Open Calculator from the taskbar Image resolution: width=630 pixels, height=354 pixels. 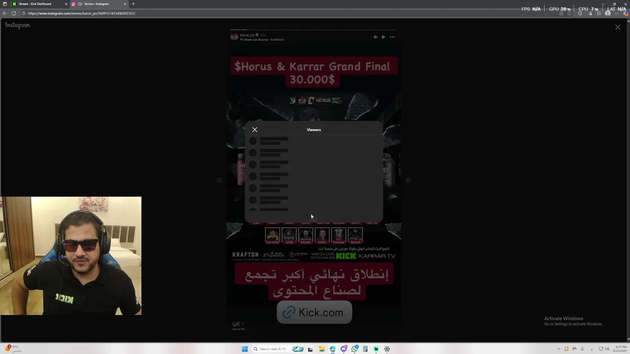pos(365,349)
